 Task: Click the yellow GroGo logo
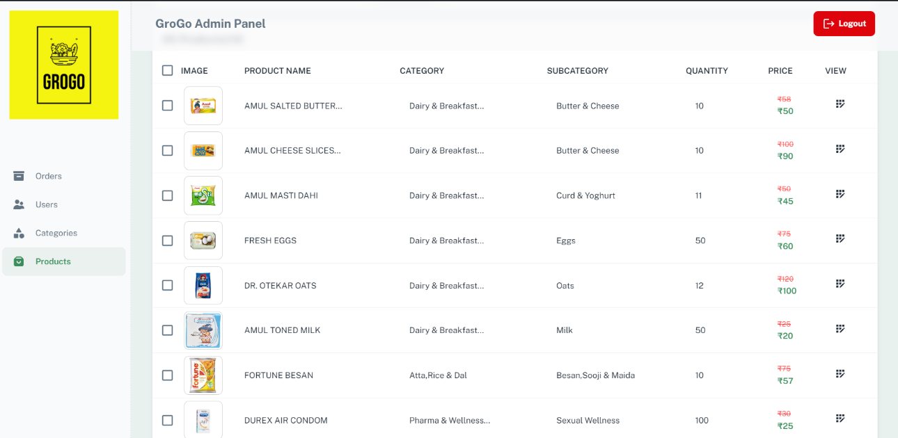tap(63, 65)
